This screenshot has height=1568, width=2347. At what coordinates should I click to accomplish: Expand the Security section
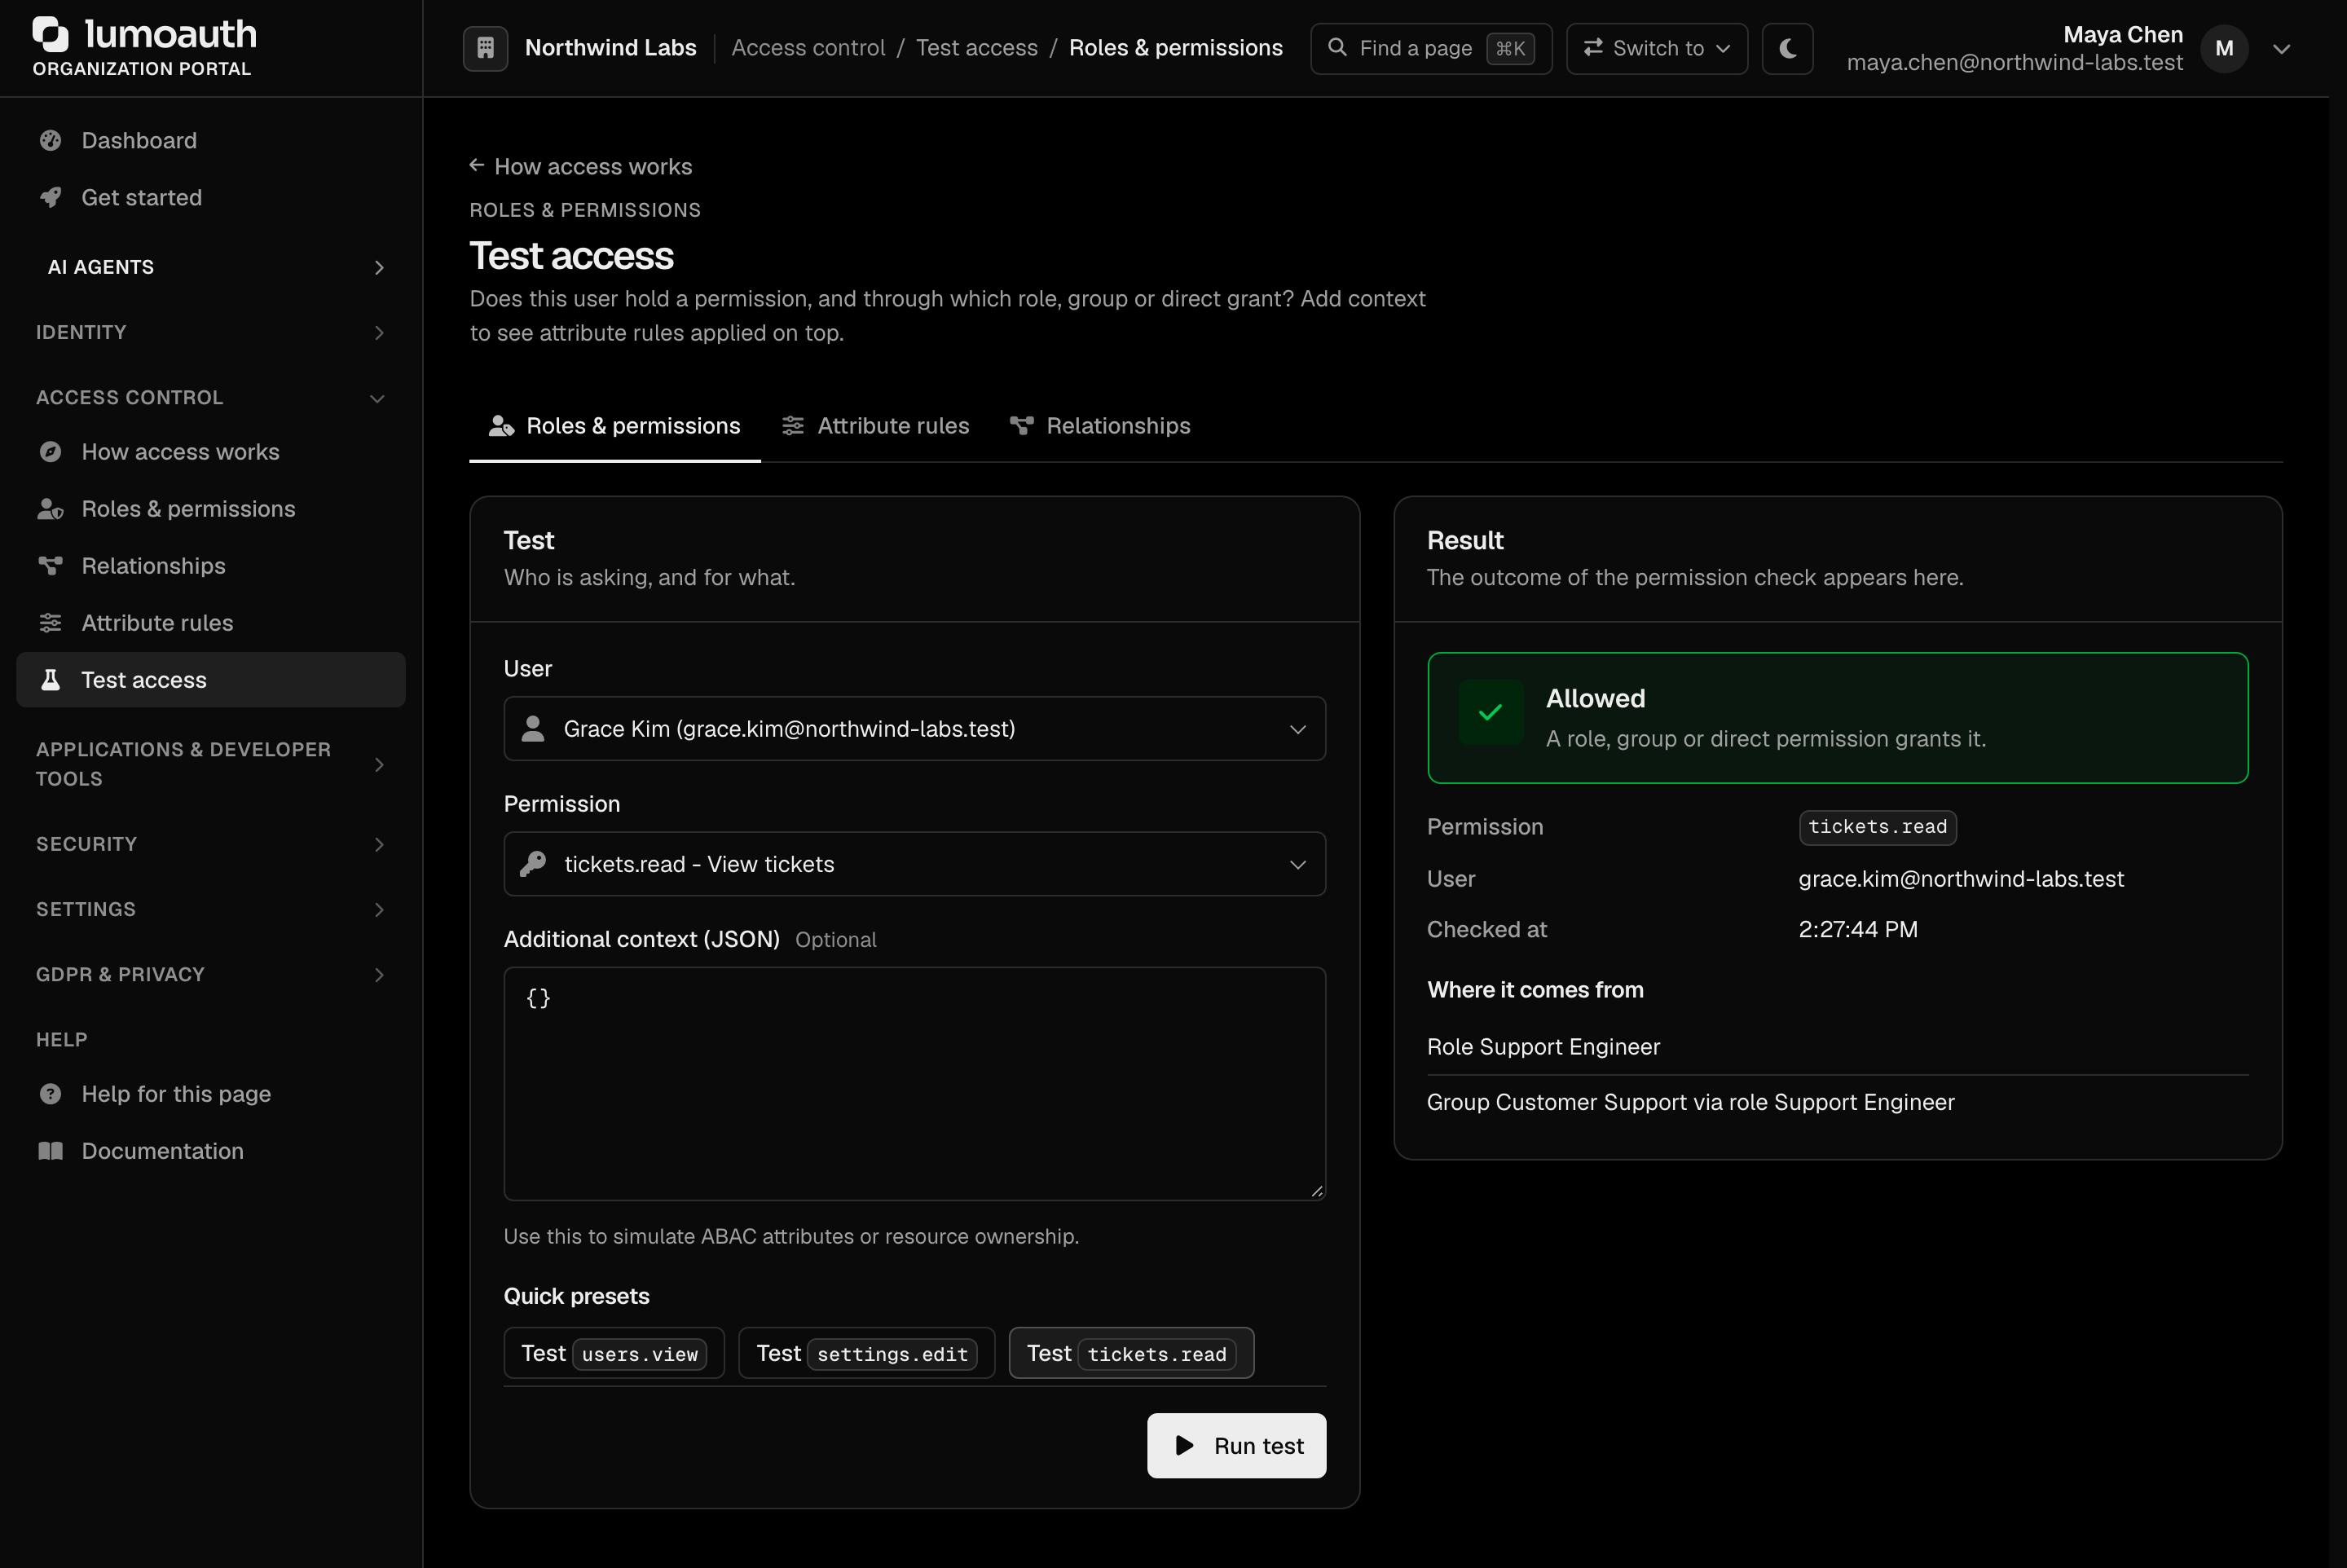211,844
